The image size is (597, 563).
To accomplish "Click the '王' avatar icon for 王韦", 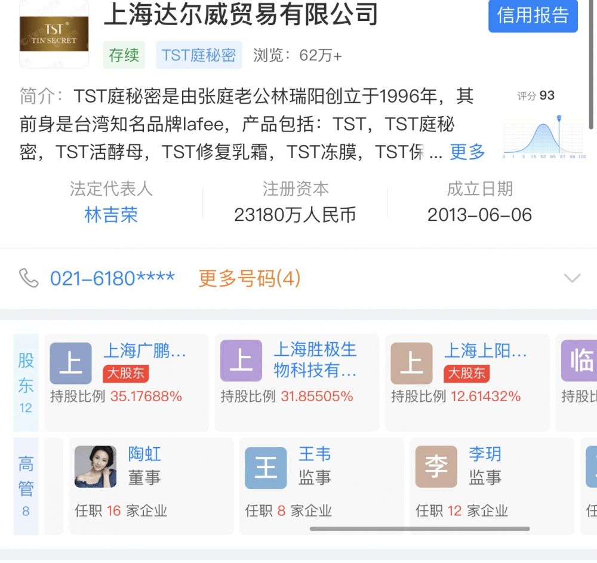I will [266, 467].
